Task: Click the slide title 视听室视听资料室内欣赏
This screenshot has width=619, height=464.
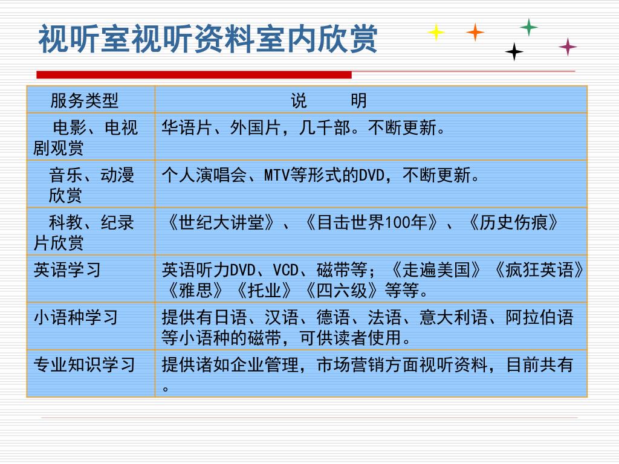Action: tap(208, 39)
